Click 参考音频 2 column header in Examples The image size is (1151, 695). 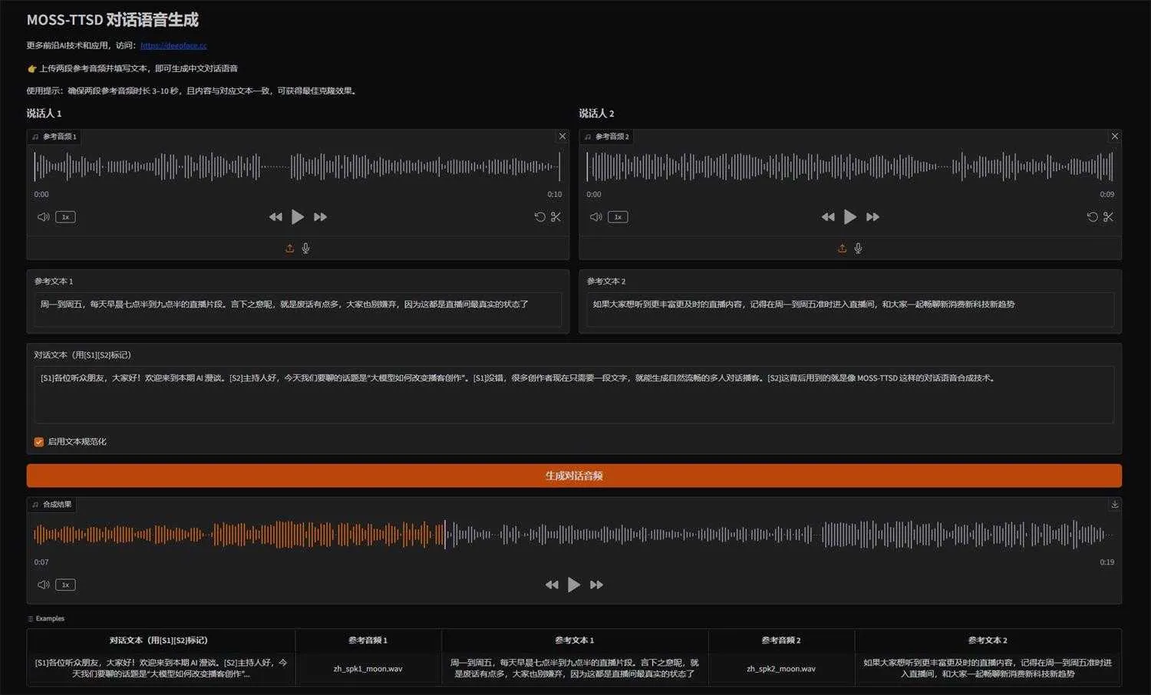click(x=781, y=640)
